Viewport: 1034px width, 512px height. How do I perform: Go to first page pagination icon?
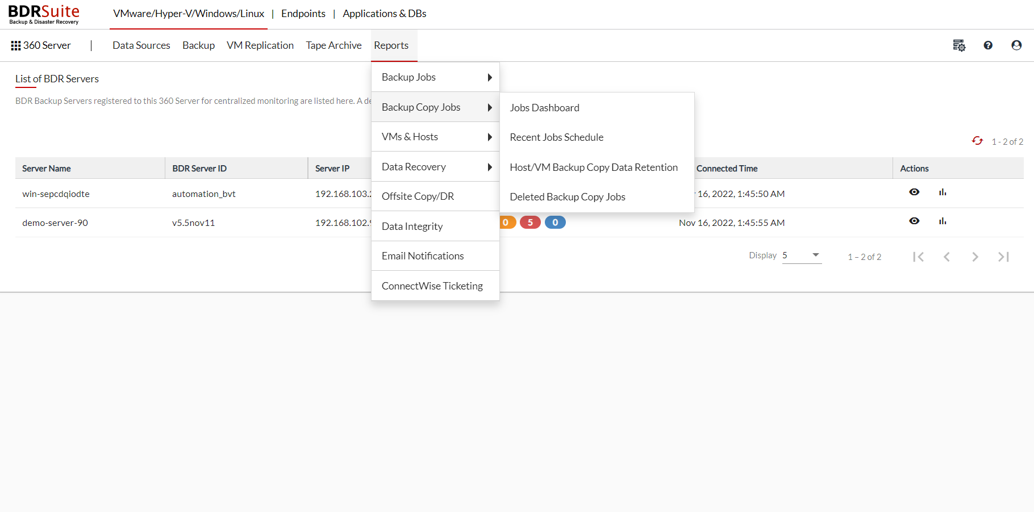pyautogui.click(x=918, y=257)
